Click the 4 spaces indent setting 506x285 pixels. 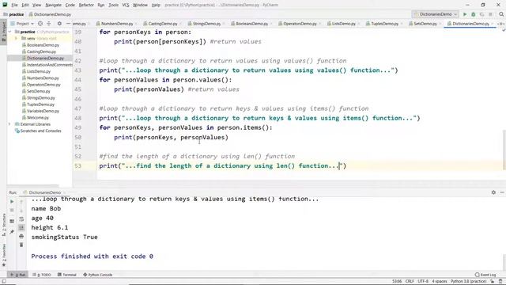click(x=440, y=282)
